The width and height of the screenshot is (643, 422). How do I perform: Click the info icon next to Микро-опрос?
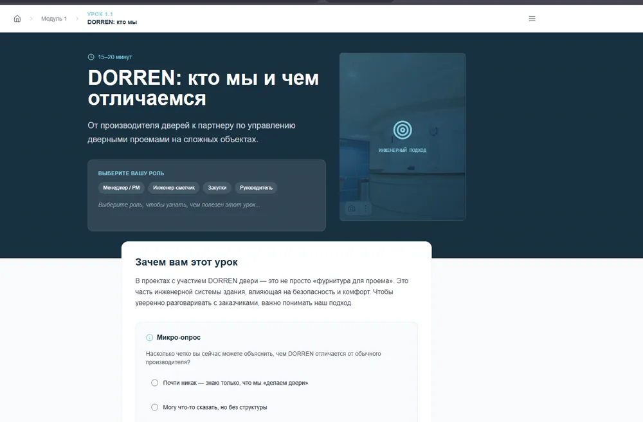tap(150, 338)
